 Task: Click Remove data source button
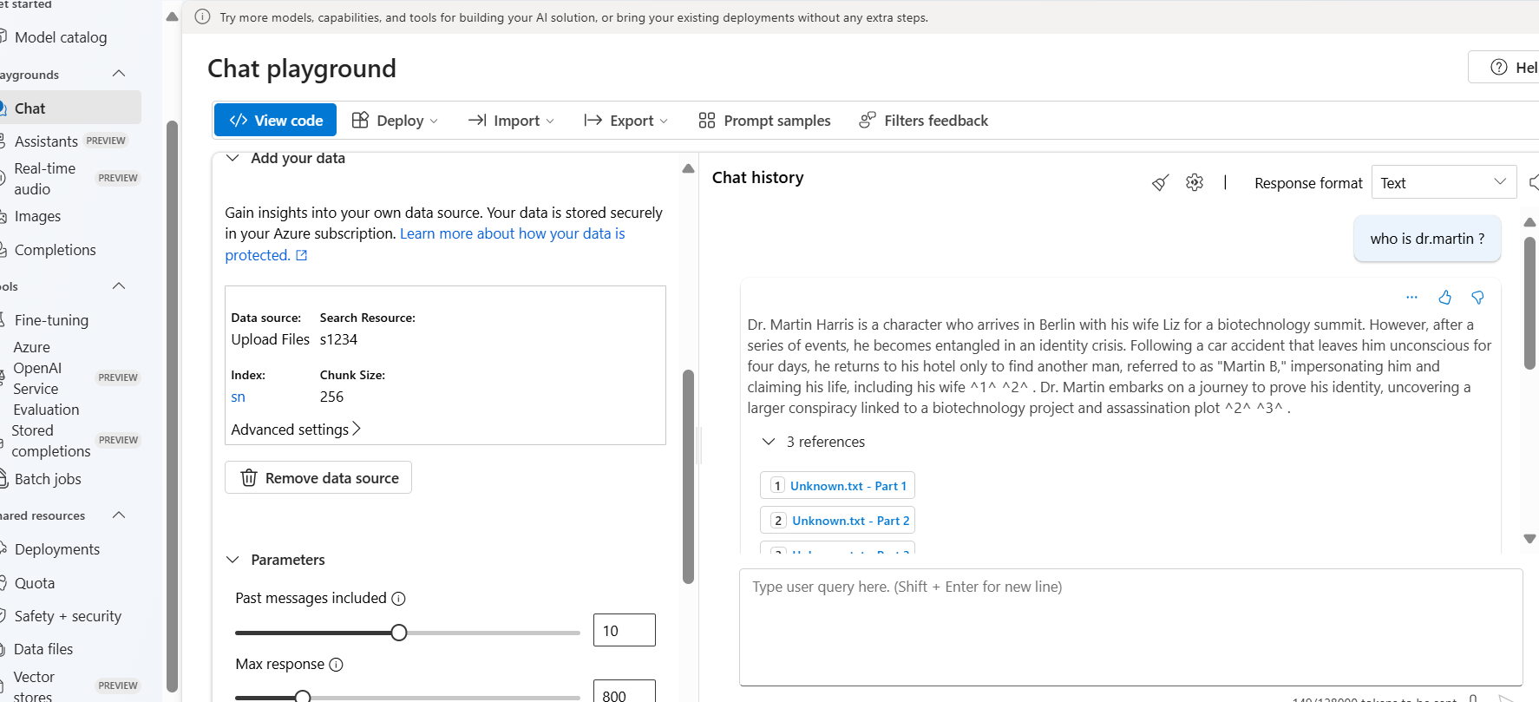coord(318,478)
